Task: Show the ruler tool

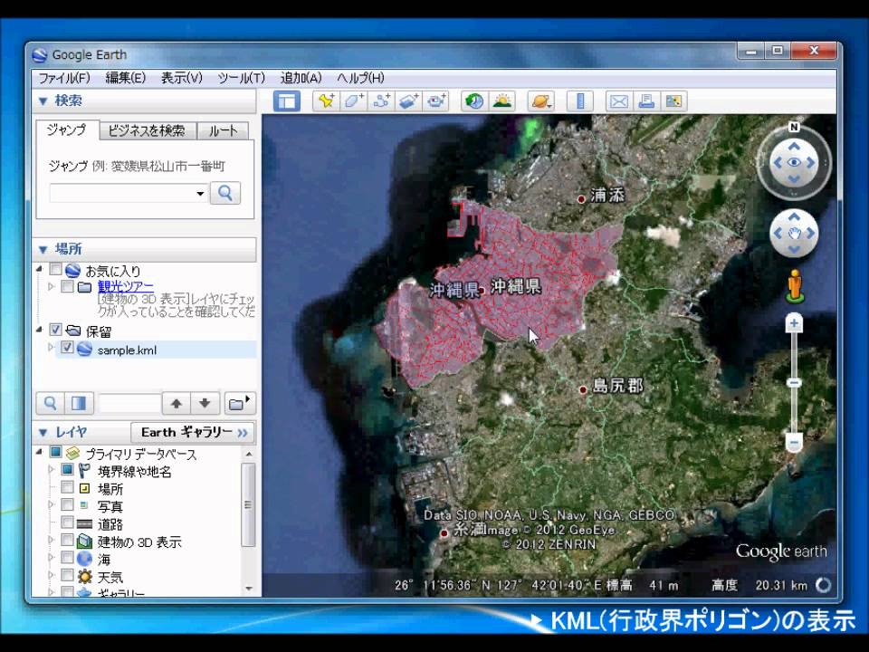Action: click(x=580, y=101)
